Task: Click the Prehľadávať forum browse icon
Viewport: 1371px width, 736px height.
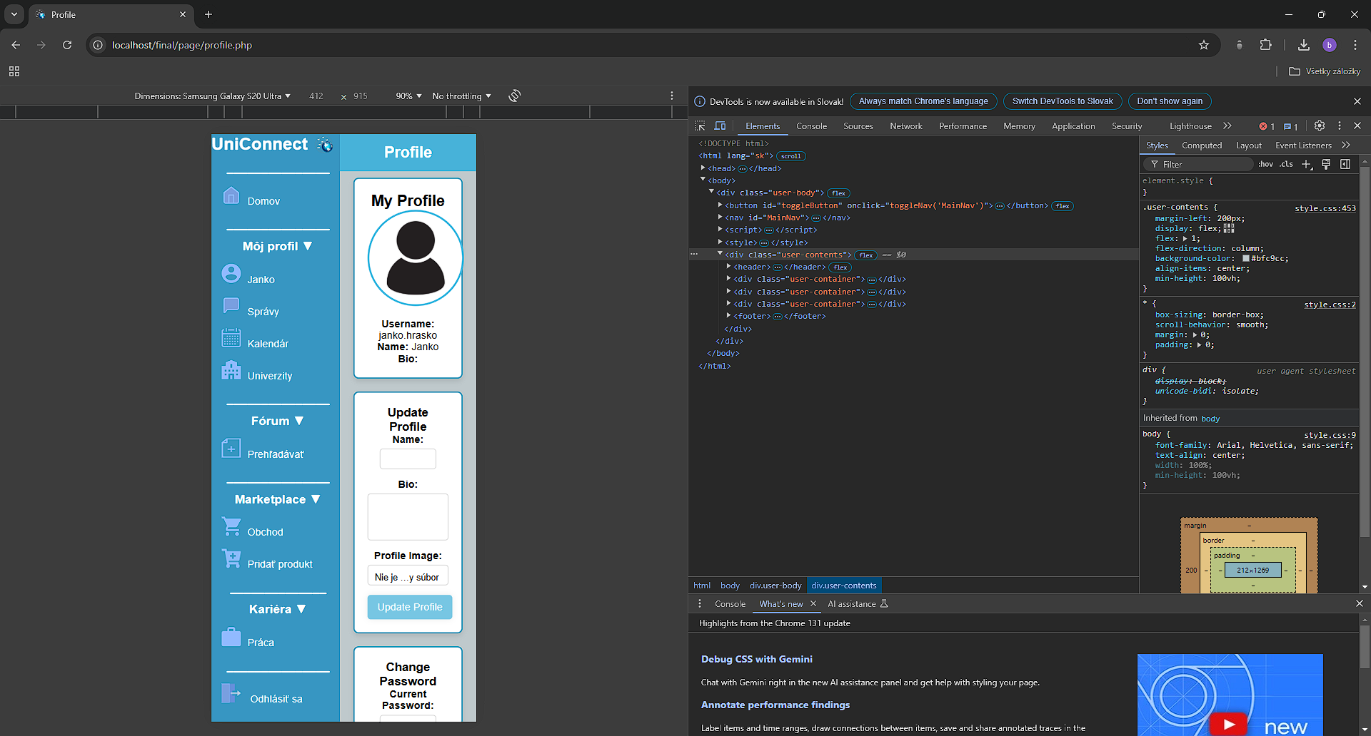Action: 231,449
